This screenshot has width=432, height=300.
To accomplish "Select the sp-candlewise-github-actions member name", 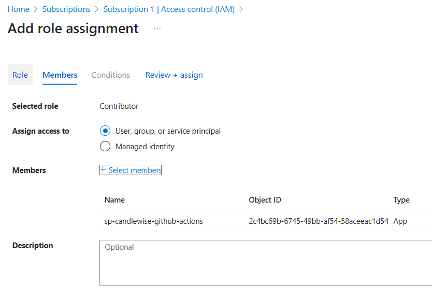I will coord(154,221).
